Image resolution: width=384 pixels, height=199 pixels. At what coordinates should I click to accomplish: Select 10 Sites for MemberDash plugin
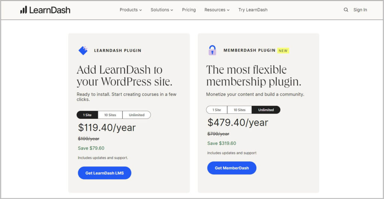(x=240, y=110)
